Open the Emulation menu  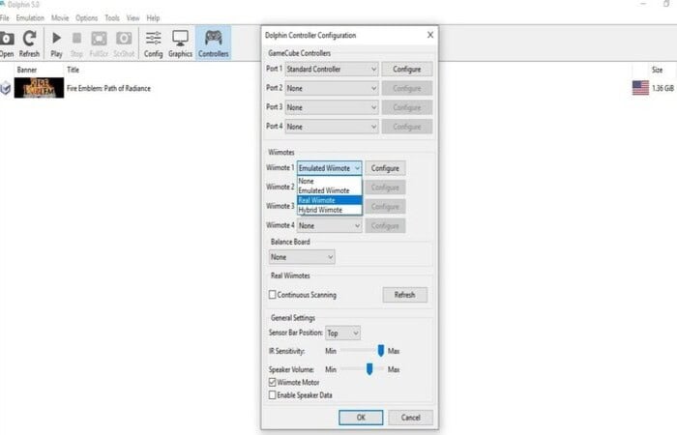point(30,17)
